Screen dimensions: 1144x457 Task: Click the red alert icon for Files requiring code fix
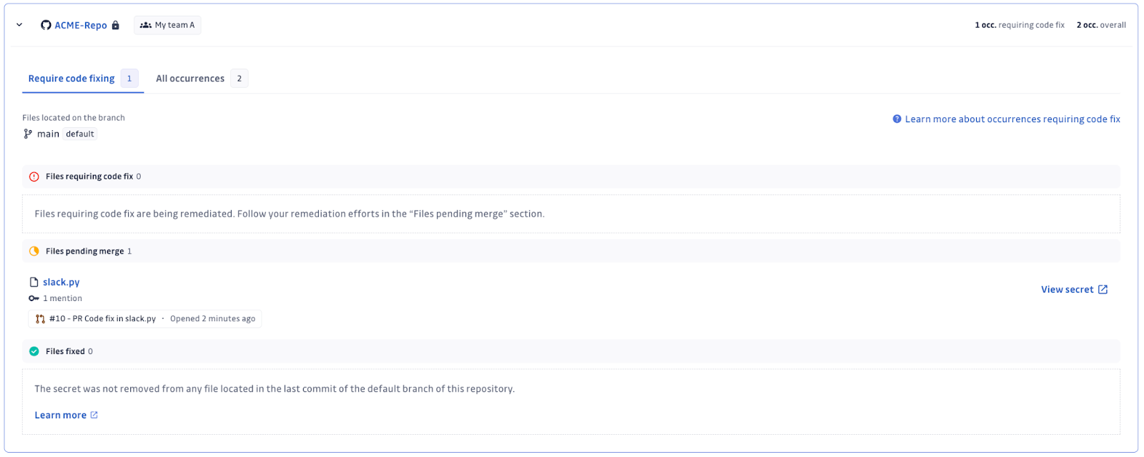pyautogui.click(x=34, y=177)
